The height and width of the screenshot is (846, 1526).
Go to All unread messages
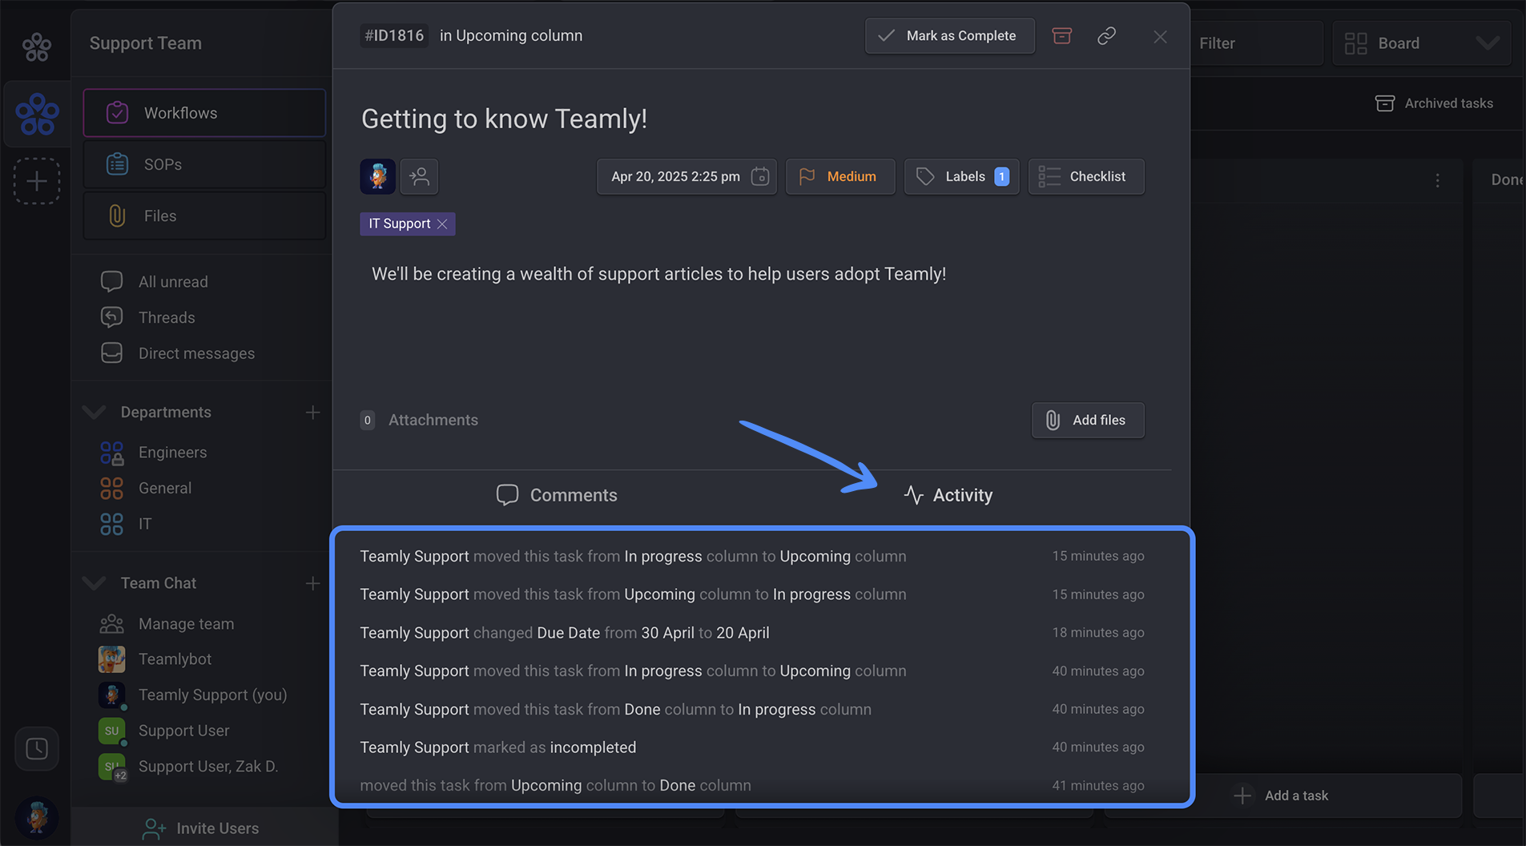click(155, 282)
